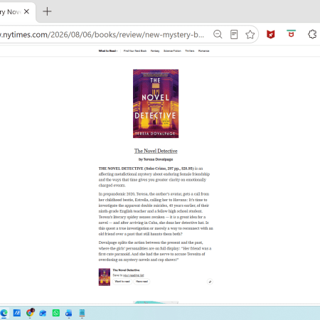Copy link with the share icon
The height and width of the screenshot is (320, 320).
210,282
